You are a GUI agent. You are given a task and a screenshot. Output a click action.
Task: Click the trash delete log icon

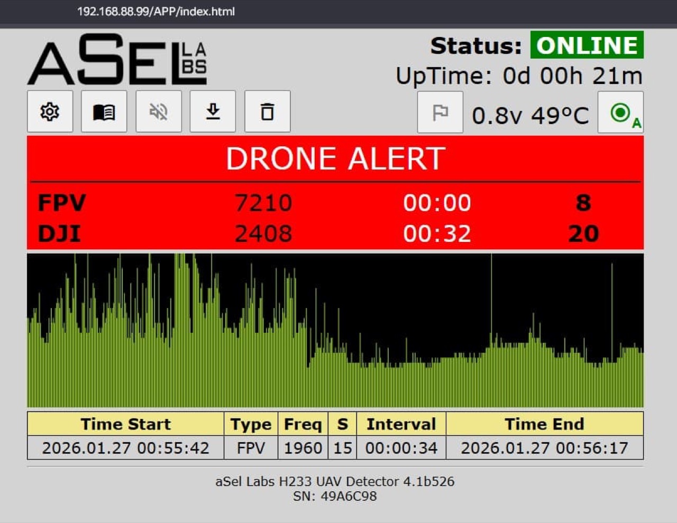[268, 111]
